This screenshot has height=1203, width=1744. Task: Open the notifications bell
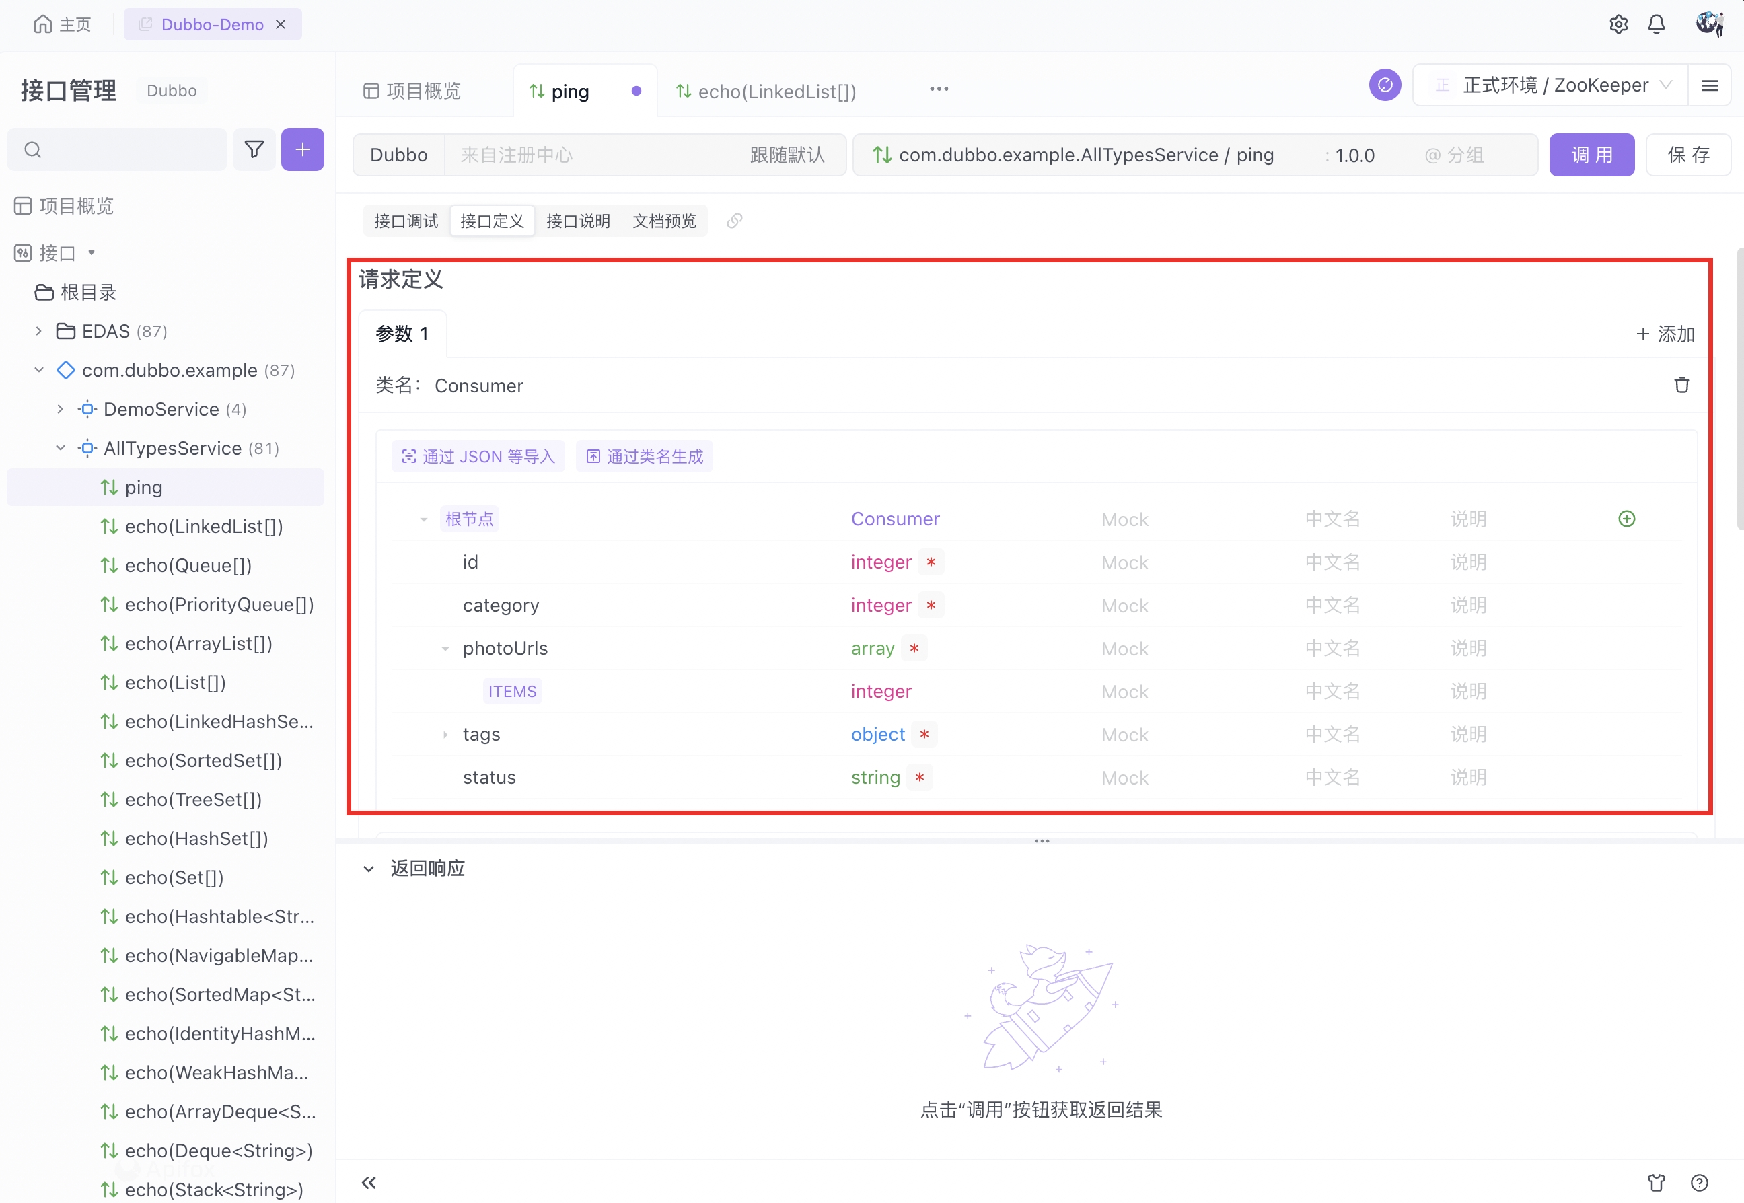pyautogui.click(x=1656, y=25)
